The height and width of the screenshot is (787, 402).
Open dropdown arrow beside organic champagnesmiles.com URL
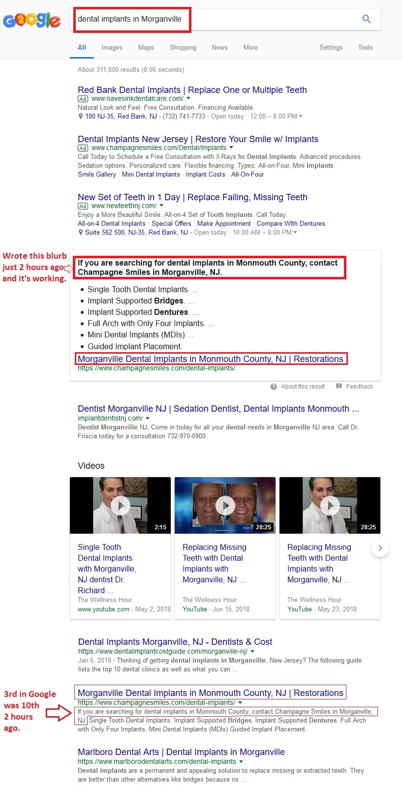click(240, 703)
